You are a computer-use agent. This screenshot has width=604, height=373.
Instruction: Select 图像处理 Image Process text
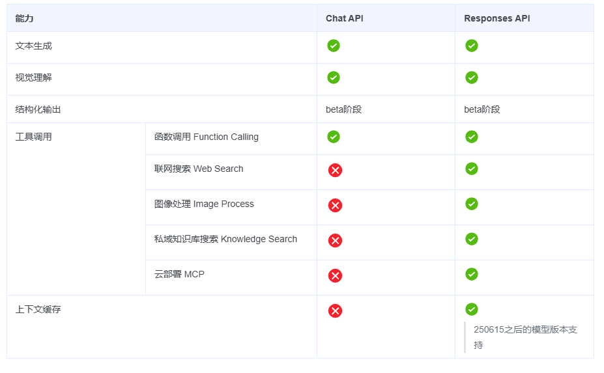click(204, 204)
